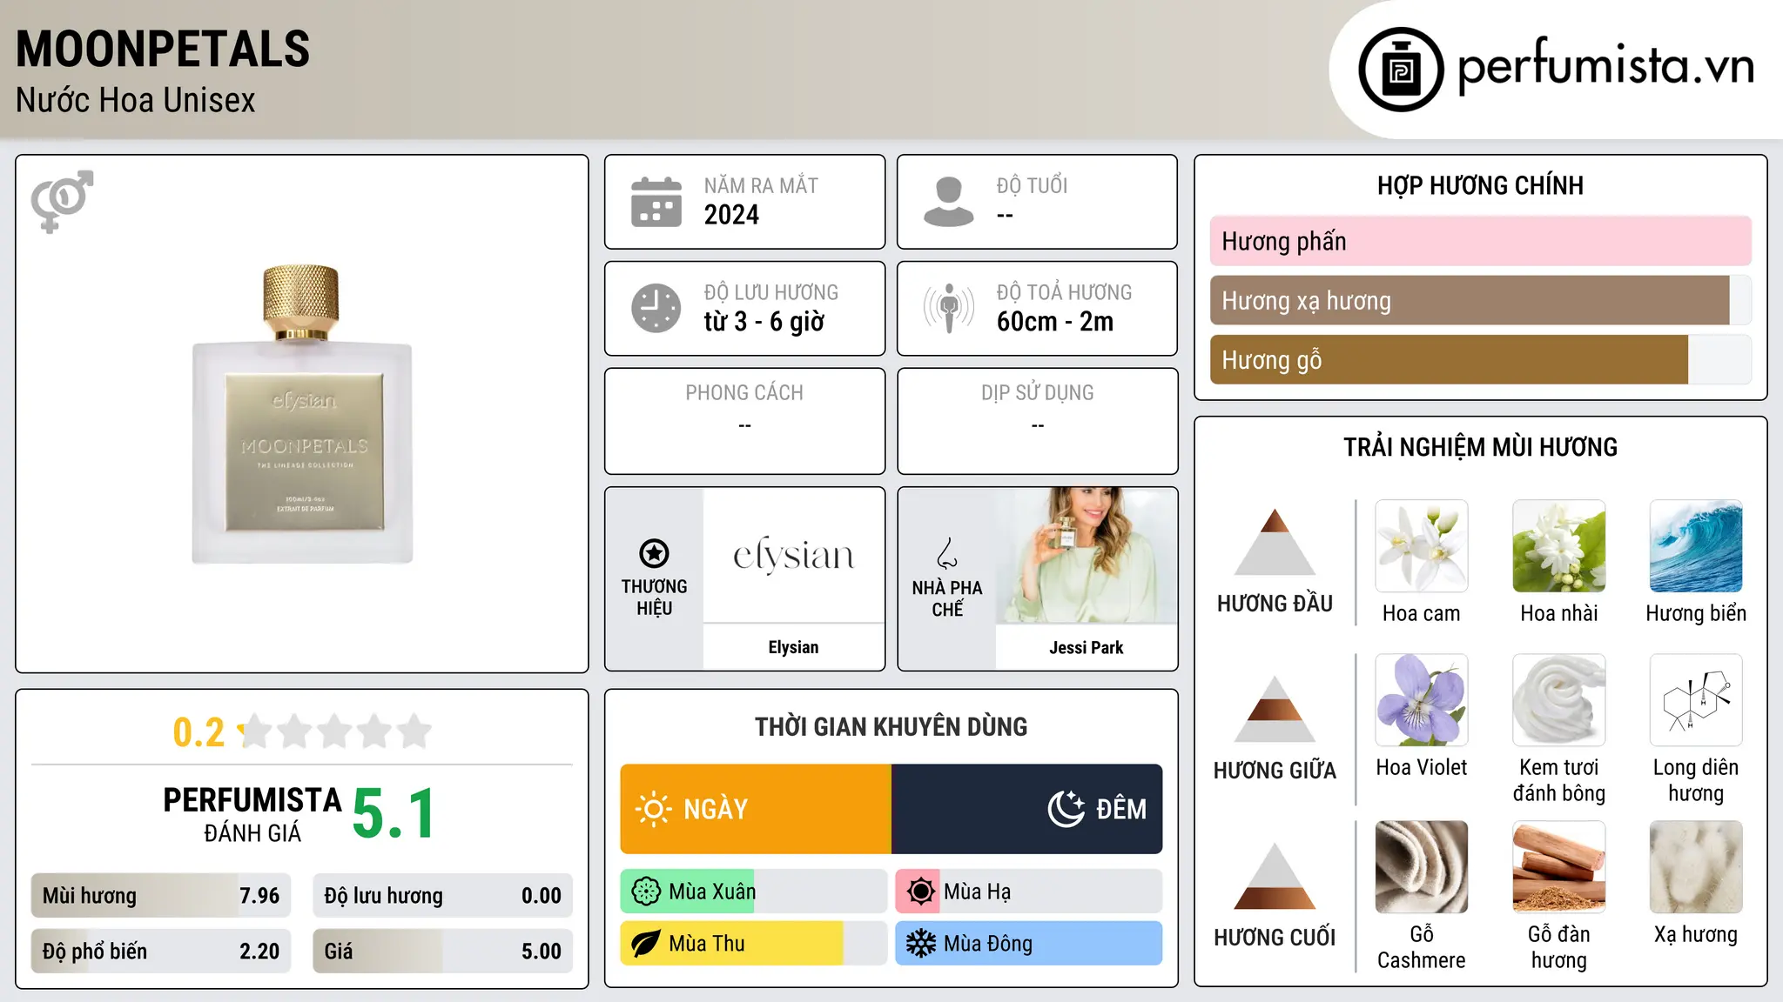Click the 0.2 user rating number
Screen dimensions: 1783x1002
(x=198, y=732)
